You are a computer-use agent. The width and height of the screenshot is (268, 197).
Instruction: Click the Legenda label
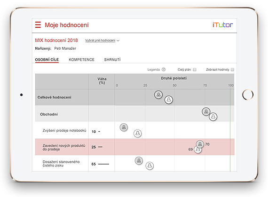(153, 69)
